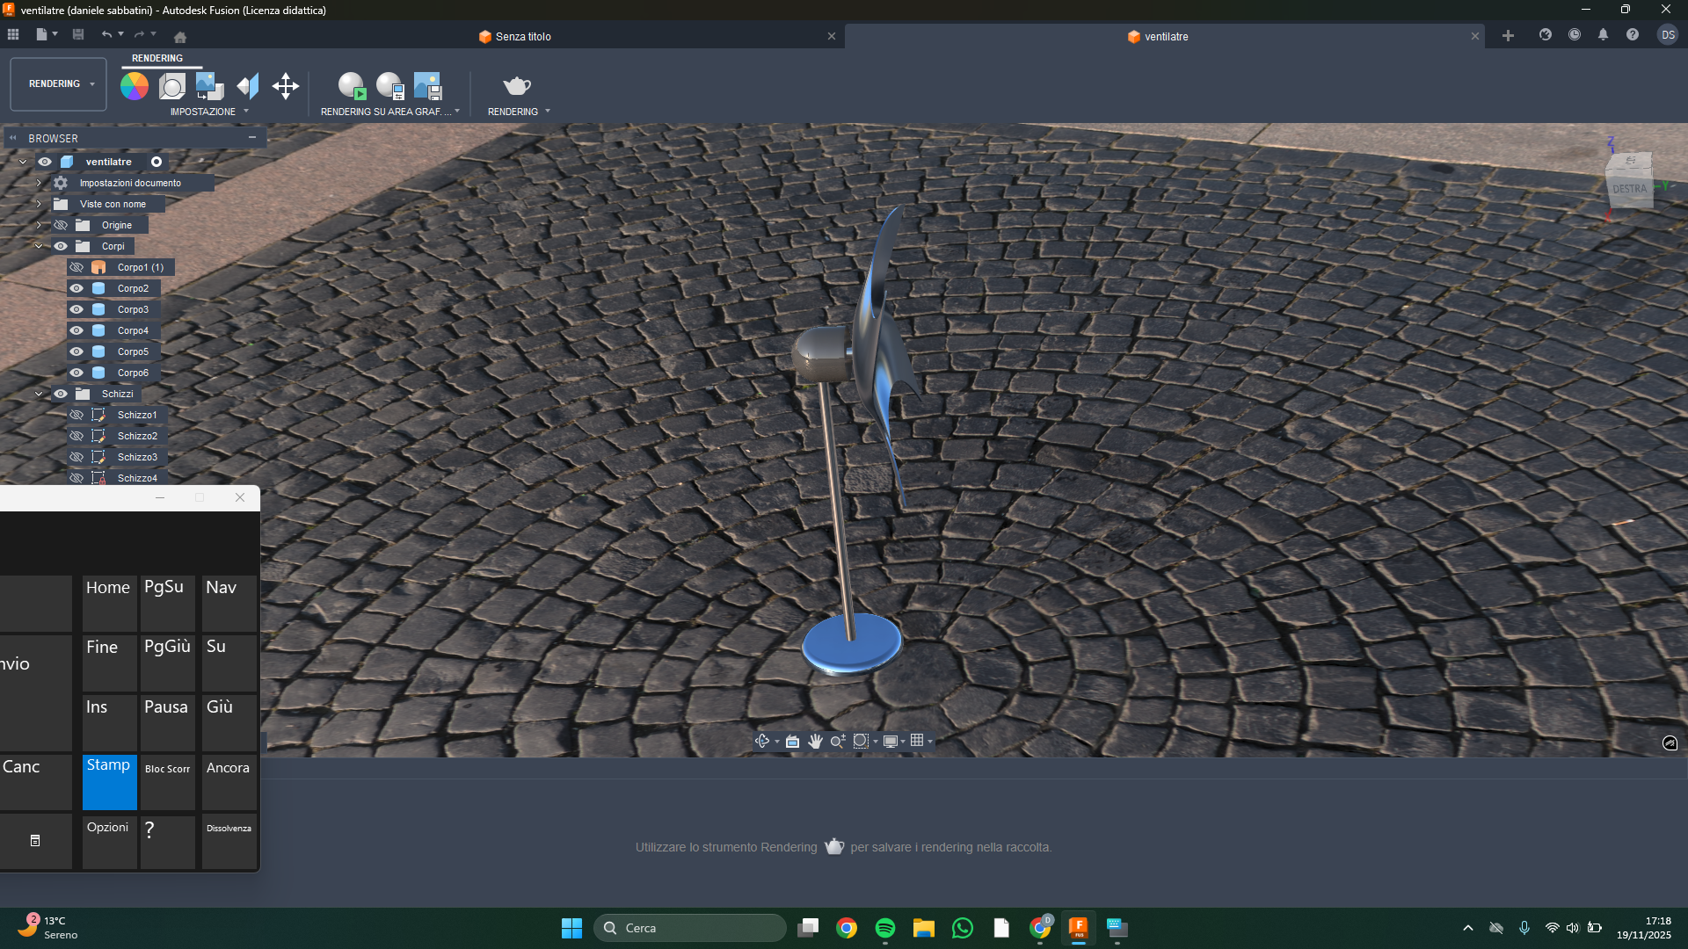Open the Decal image tool

[209, 86]
